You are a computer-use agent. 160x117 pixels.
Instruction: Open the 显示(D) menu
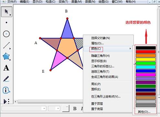tap(37, 2)
